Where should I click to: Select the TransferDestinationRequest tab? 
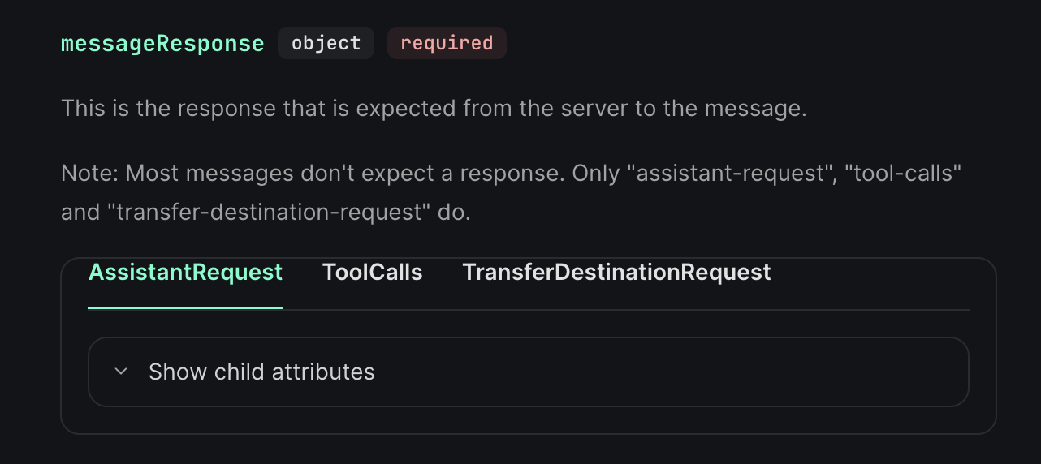616,273
